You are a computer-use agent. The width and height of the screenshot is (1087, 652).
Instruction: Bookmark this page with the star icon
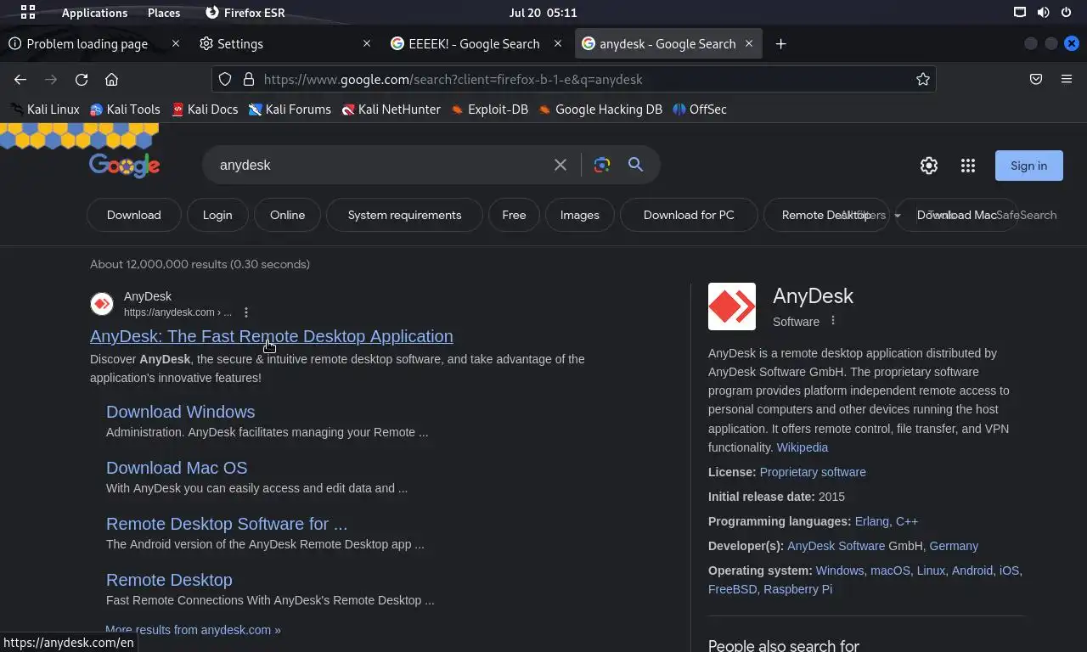(x=922, y=79)
